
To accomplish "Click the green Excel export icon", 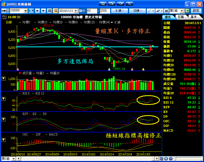I will click(187, 11).
